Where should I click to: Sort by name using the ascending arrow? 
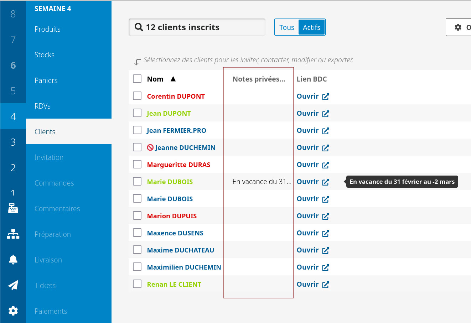tap(173, 79)
